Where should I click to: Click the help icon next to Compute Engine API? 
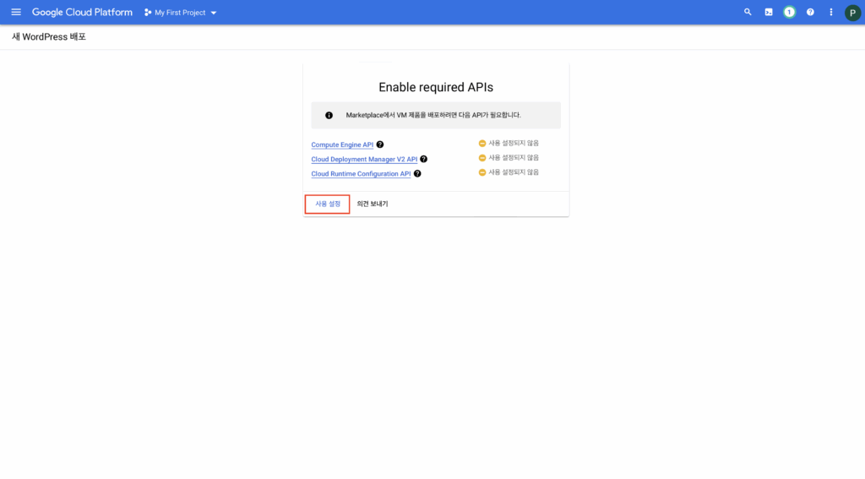point(379,144)
